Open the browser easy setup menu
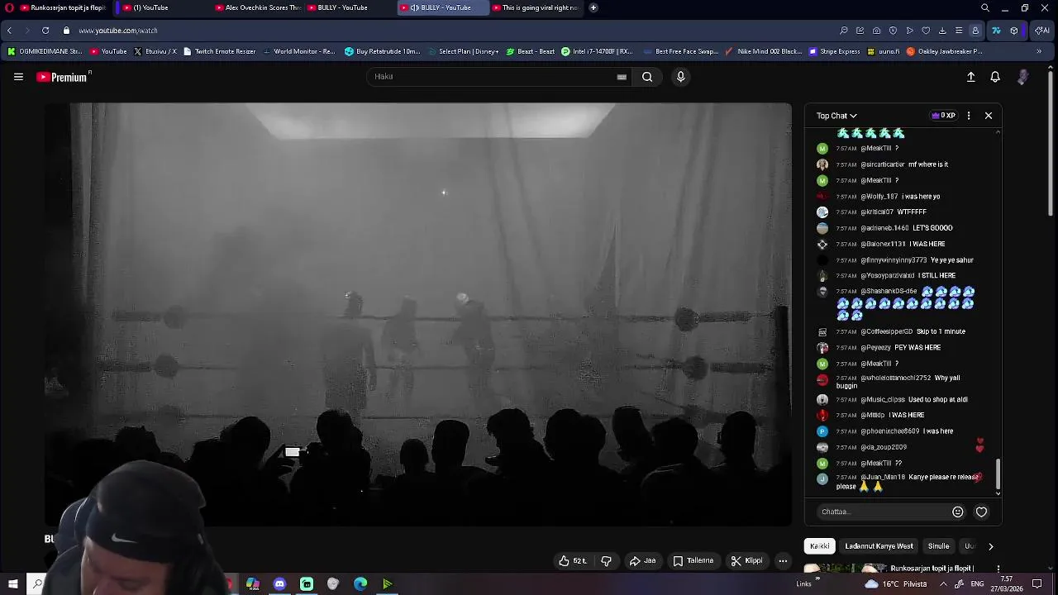The width and height of the screenshot is (1058, 595). click(x=959, y=31)
